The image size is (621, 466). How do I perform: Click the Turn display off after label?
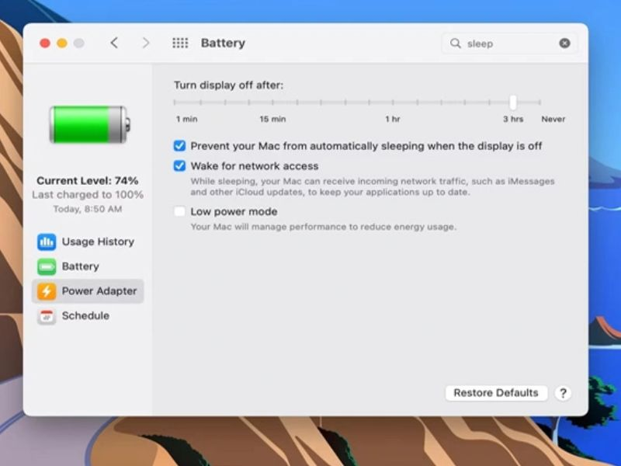coord(229,85)
